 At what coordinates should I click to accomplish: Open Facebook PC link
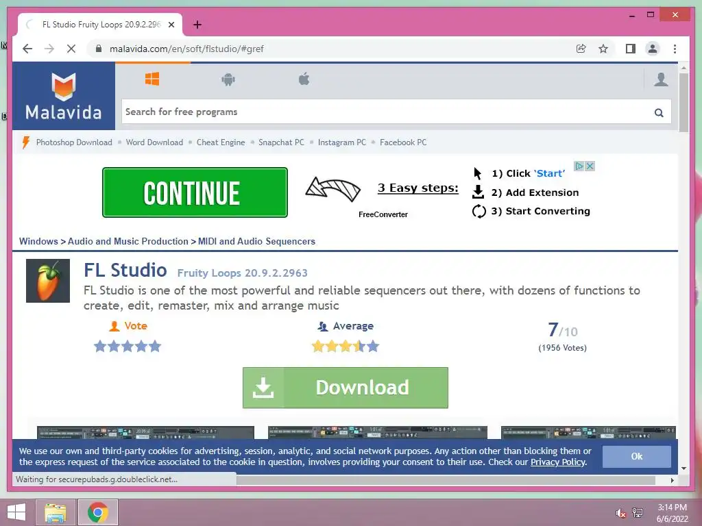pos(403,142)
